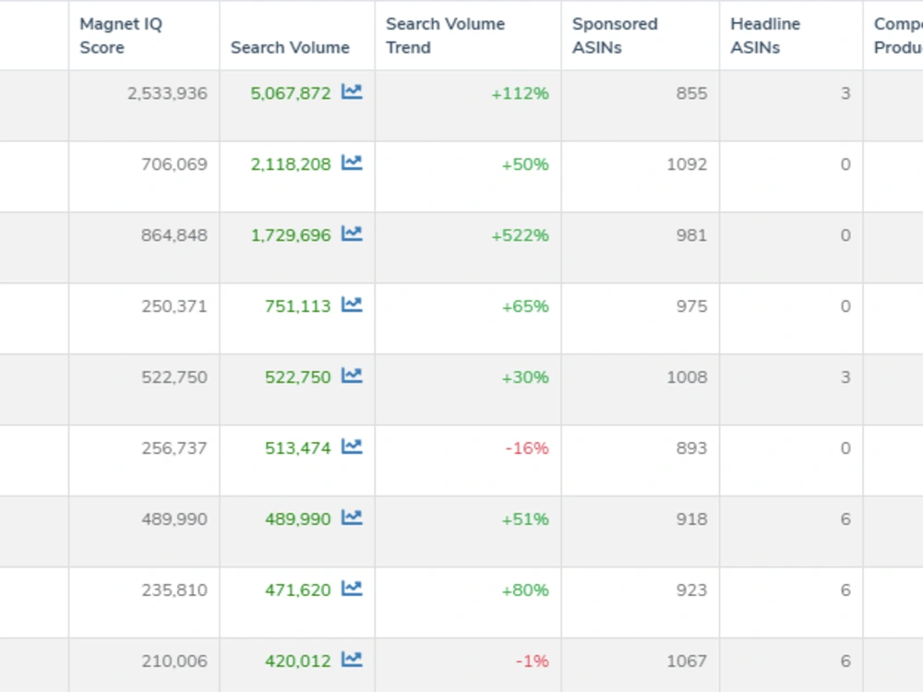923x692 pixels.
Task: Sort by Headline ASINs column header
Action: pos(765,35)
